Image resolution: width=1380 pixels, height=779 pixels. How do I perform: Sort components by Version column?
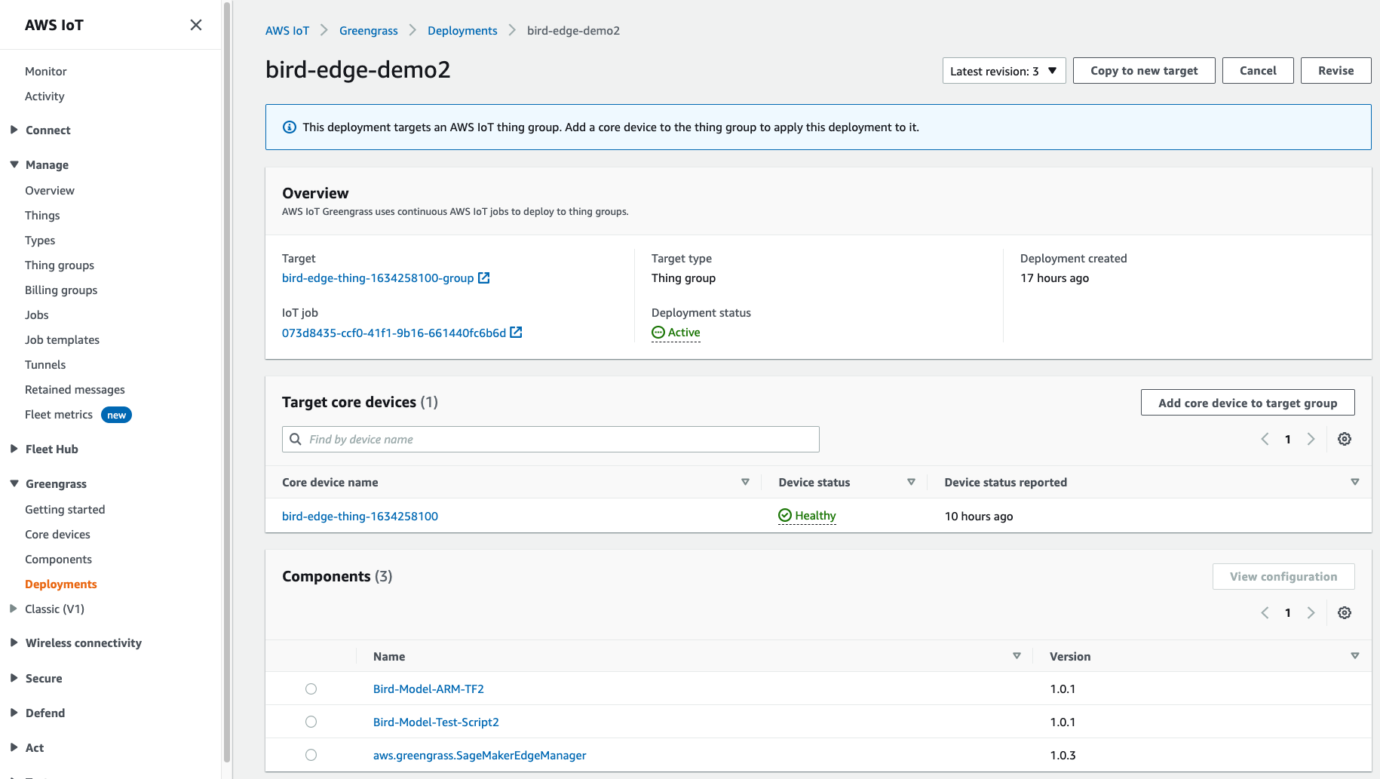(x=1355, y=656)
